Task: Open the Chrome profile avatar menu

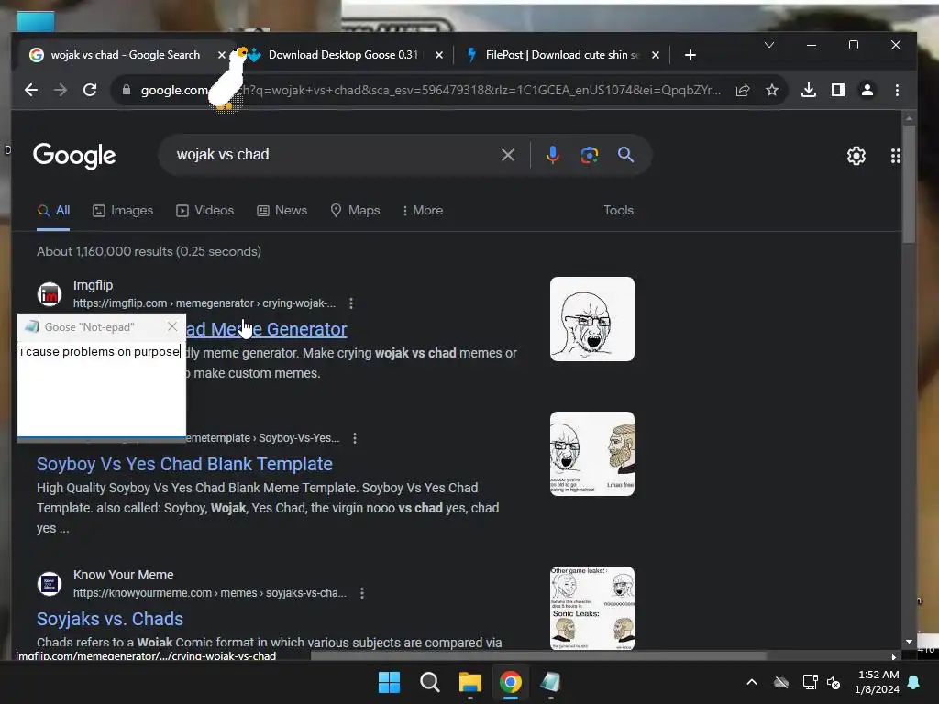Action: [x=867, y=90]
